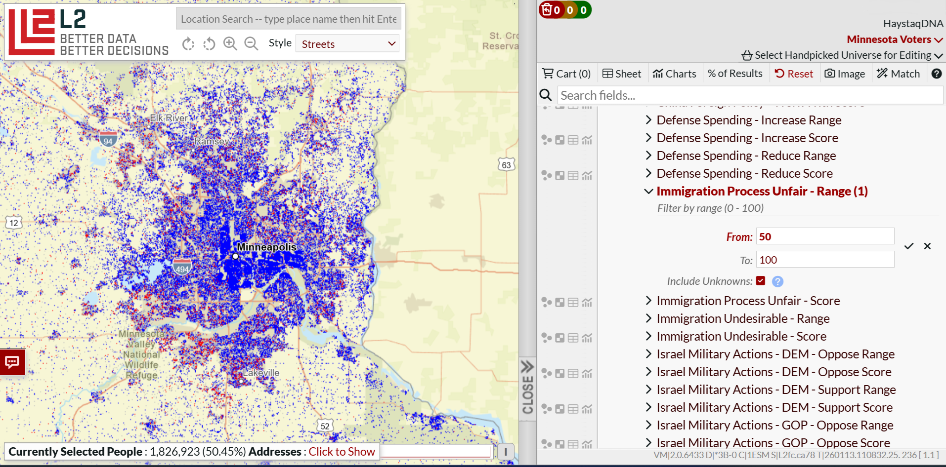Open the help question mark icon
This screenshot has height=467, width=946.
[936, 74]
